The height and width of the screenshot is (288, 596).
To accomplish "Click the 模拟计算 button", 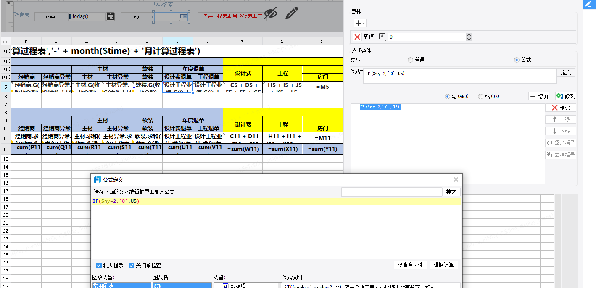I will point(444,265).
